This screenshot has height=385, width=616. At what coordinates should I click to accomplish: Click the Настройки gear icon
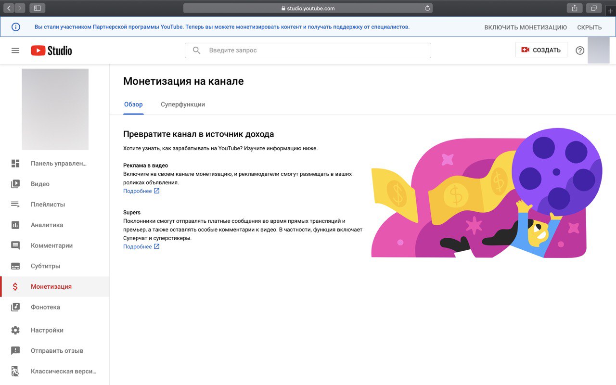coord(15,330)
